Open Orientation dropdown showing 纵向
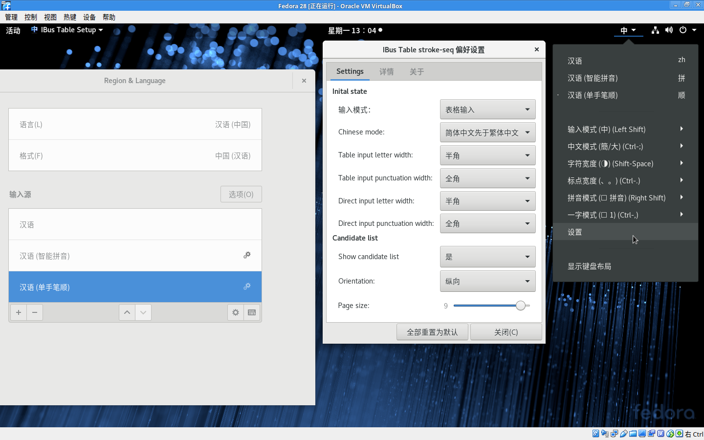 click(488, 281)
